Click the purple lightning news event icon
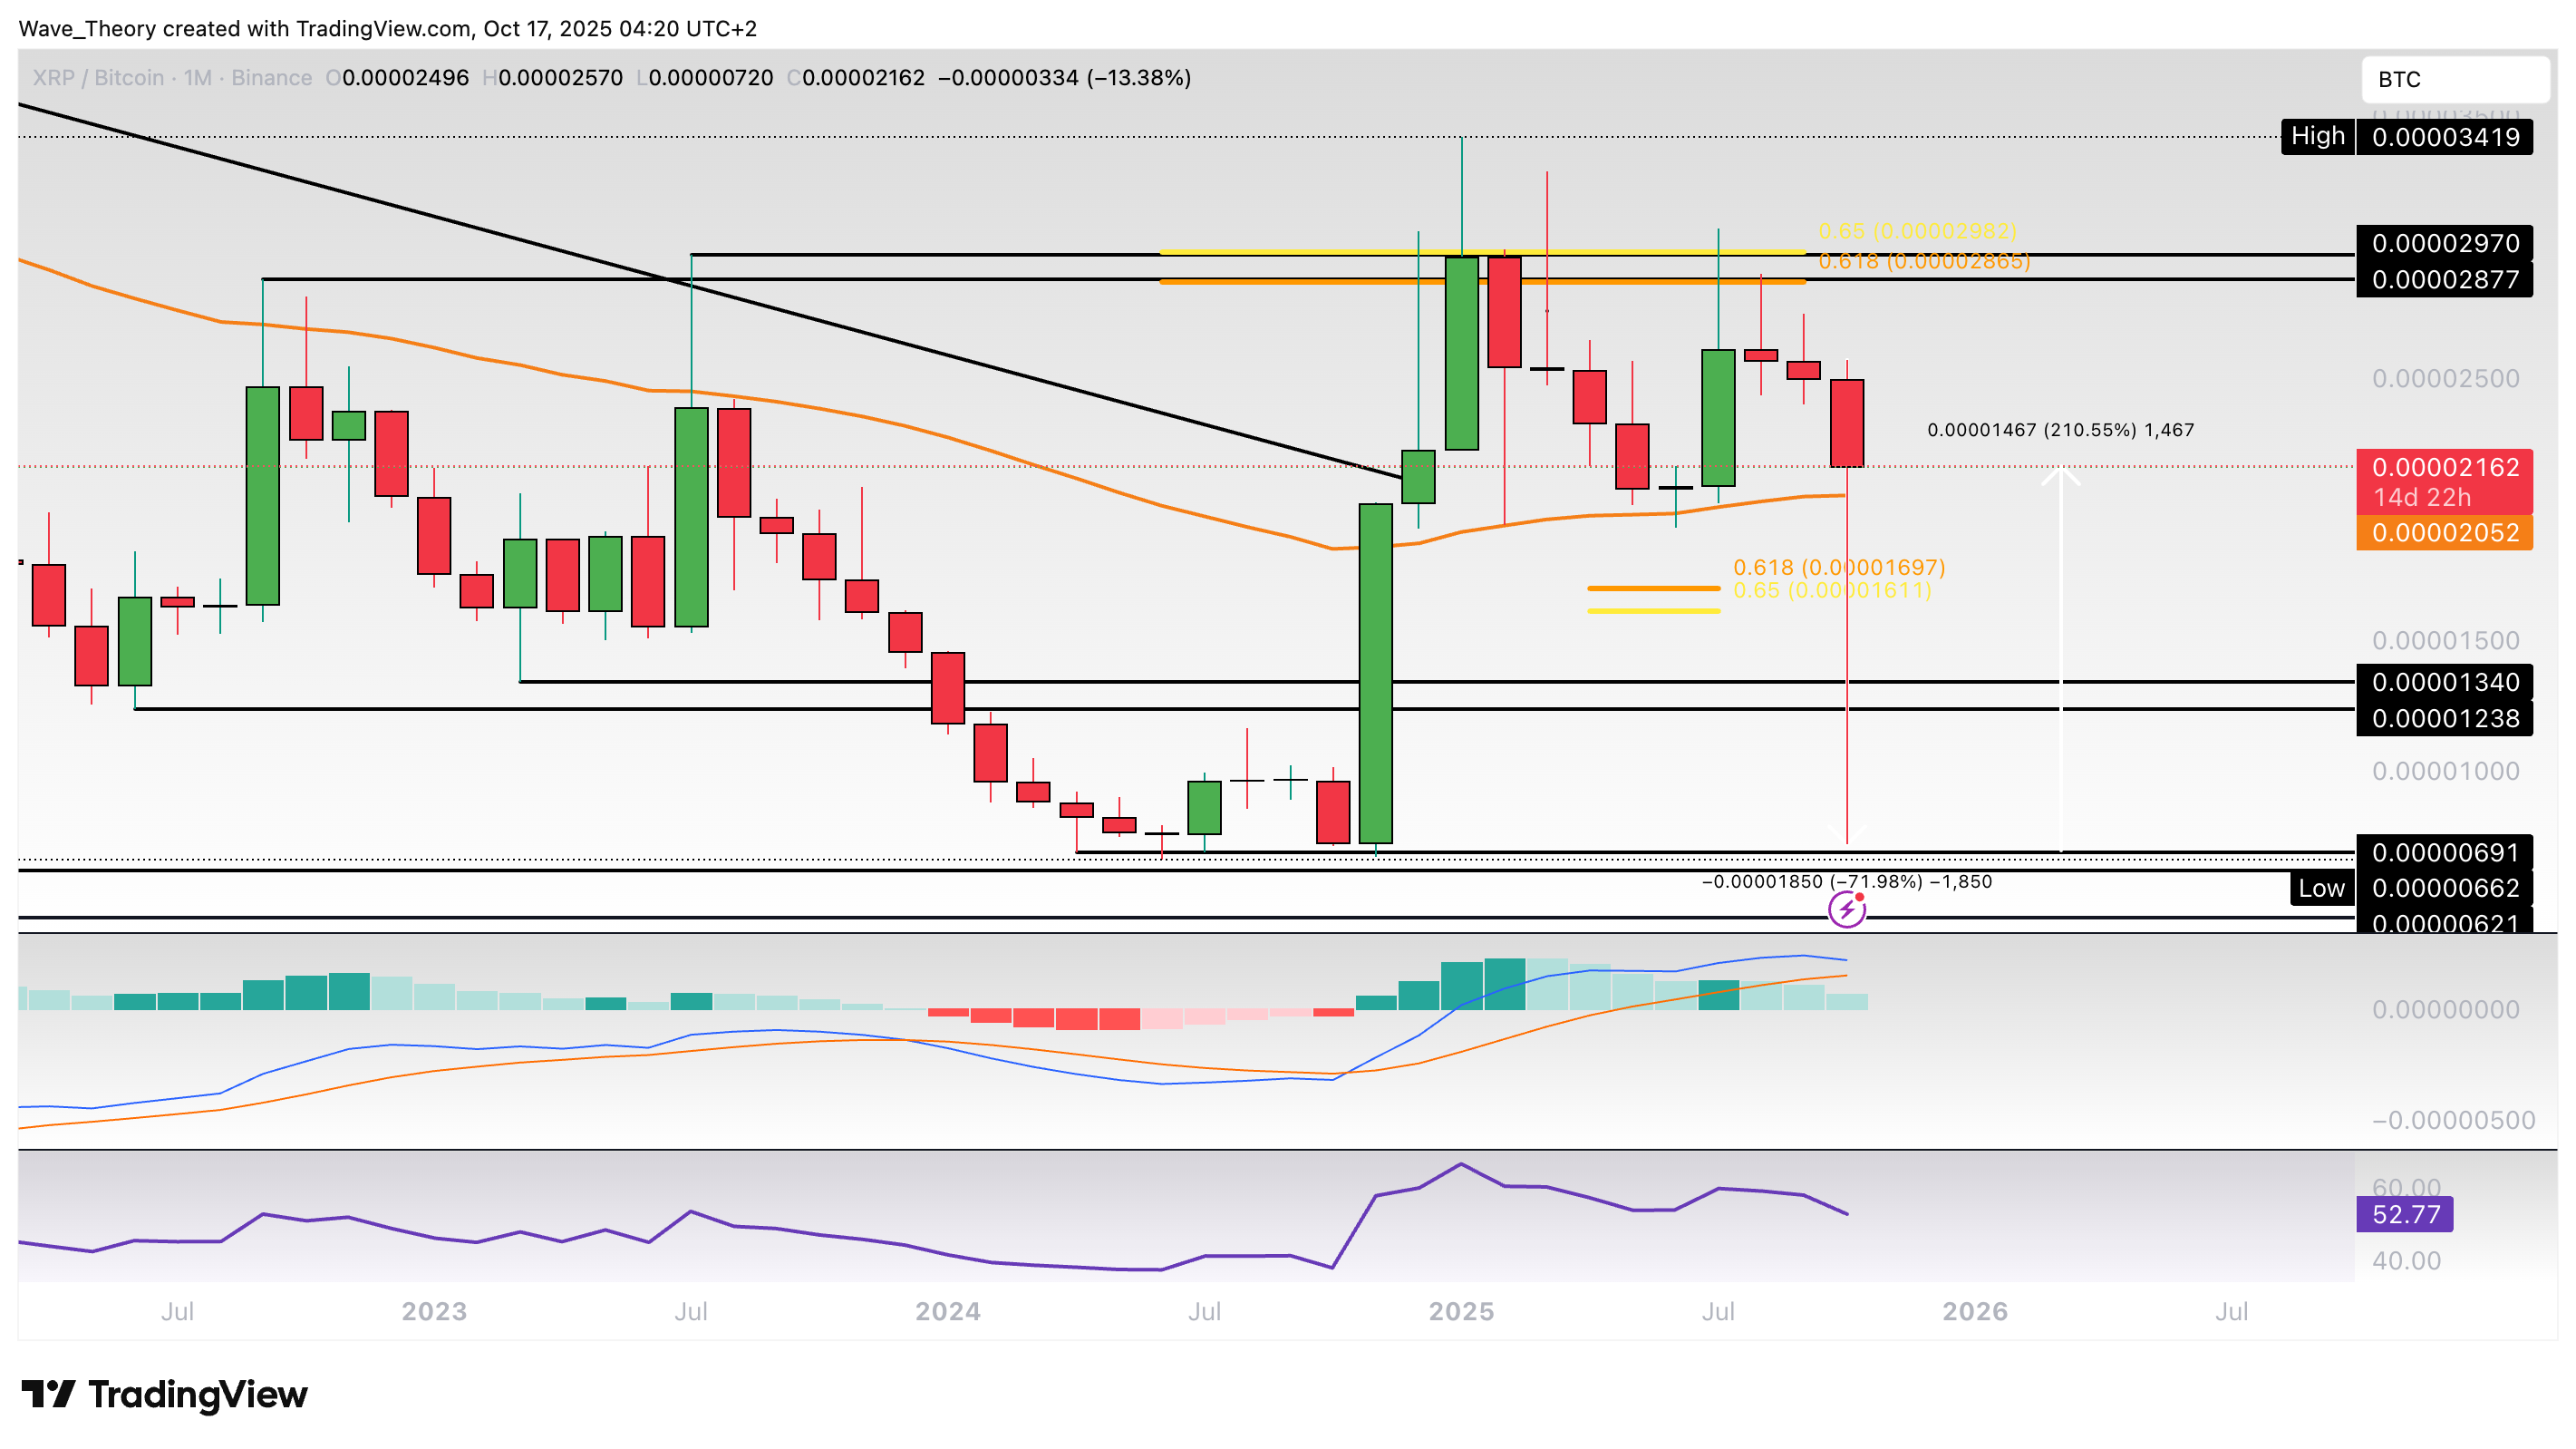 point(1846,909)
